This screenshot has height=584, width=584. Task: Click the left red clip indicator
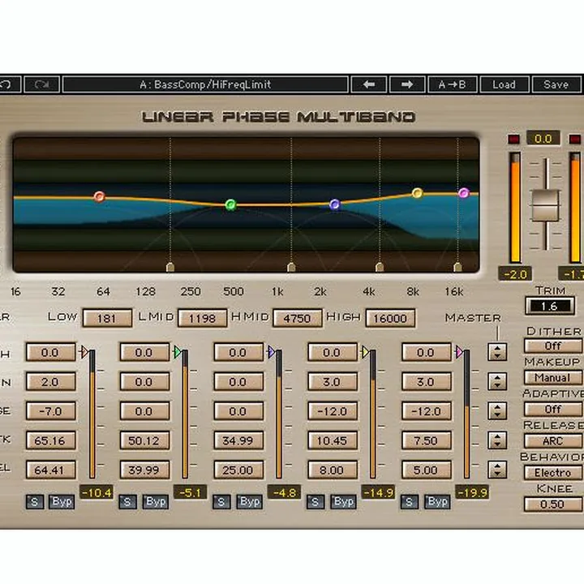514,139
